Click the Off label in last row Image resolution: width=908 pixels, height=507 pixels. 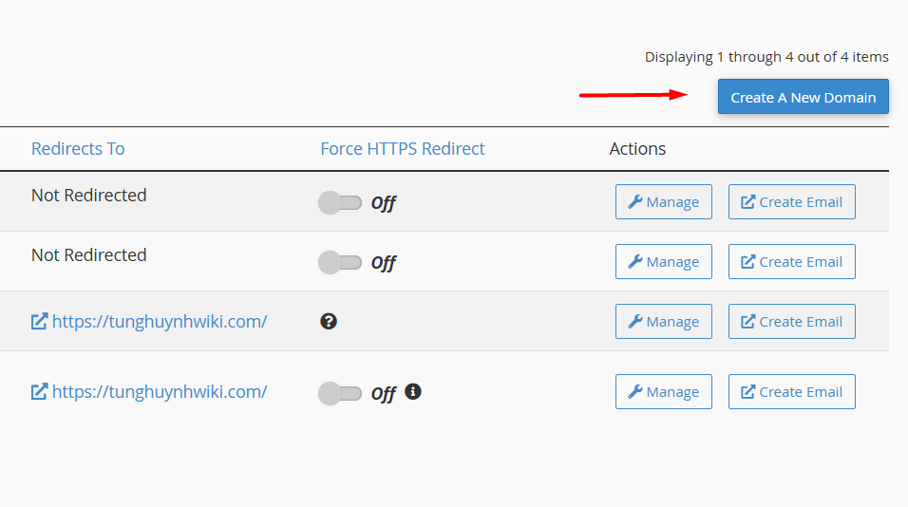(x=384, y=394)
